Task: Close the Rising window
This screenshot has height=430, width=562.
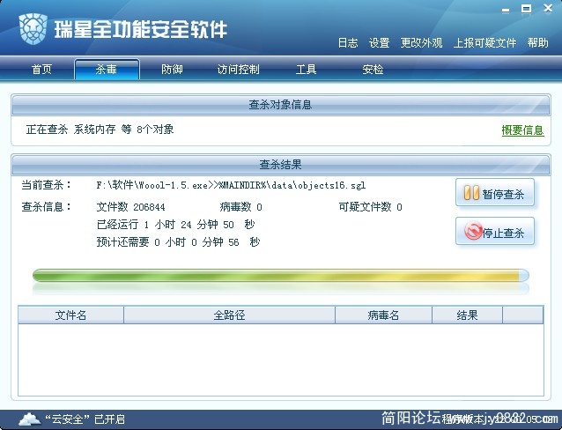Action: [548, 8]
